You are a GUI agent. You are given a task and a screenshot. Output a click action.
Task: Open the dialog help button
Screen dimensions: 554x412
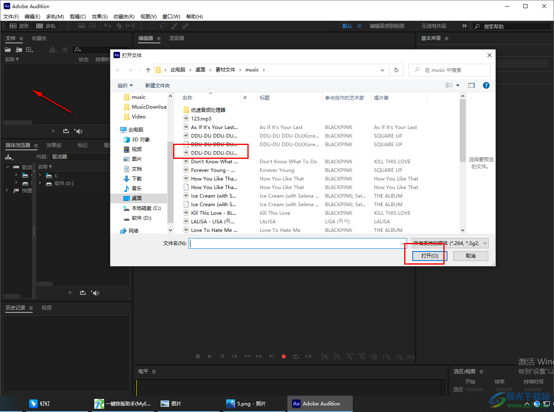click(486, 85)
